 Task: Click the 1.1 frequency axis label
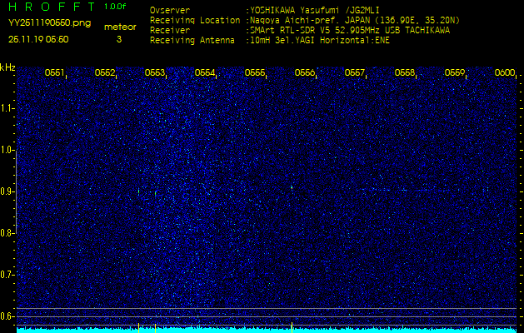[x=7, y=108]
